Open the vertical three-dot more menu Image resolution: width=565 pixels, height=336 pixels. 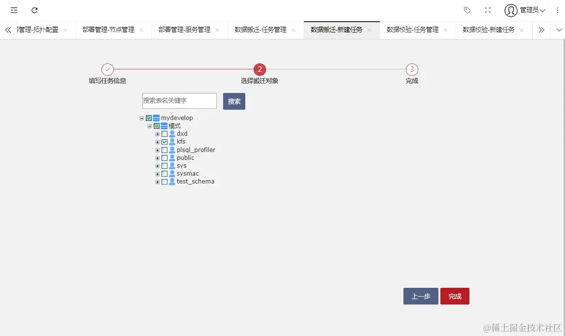coord(558,10)
